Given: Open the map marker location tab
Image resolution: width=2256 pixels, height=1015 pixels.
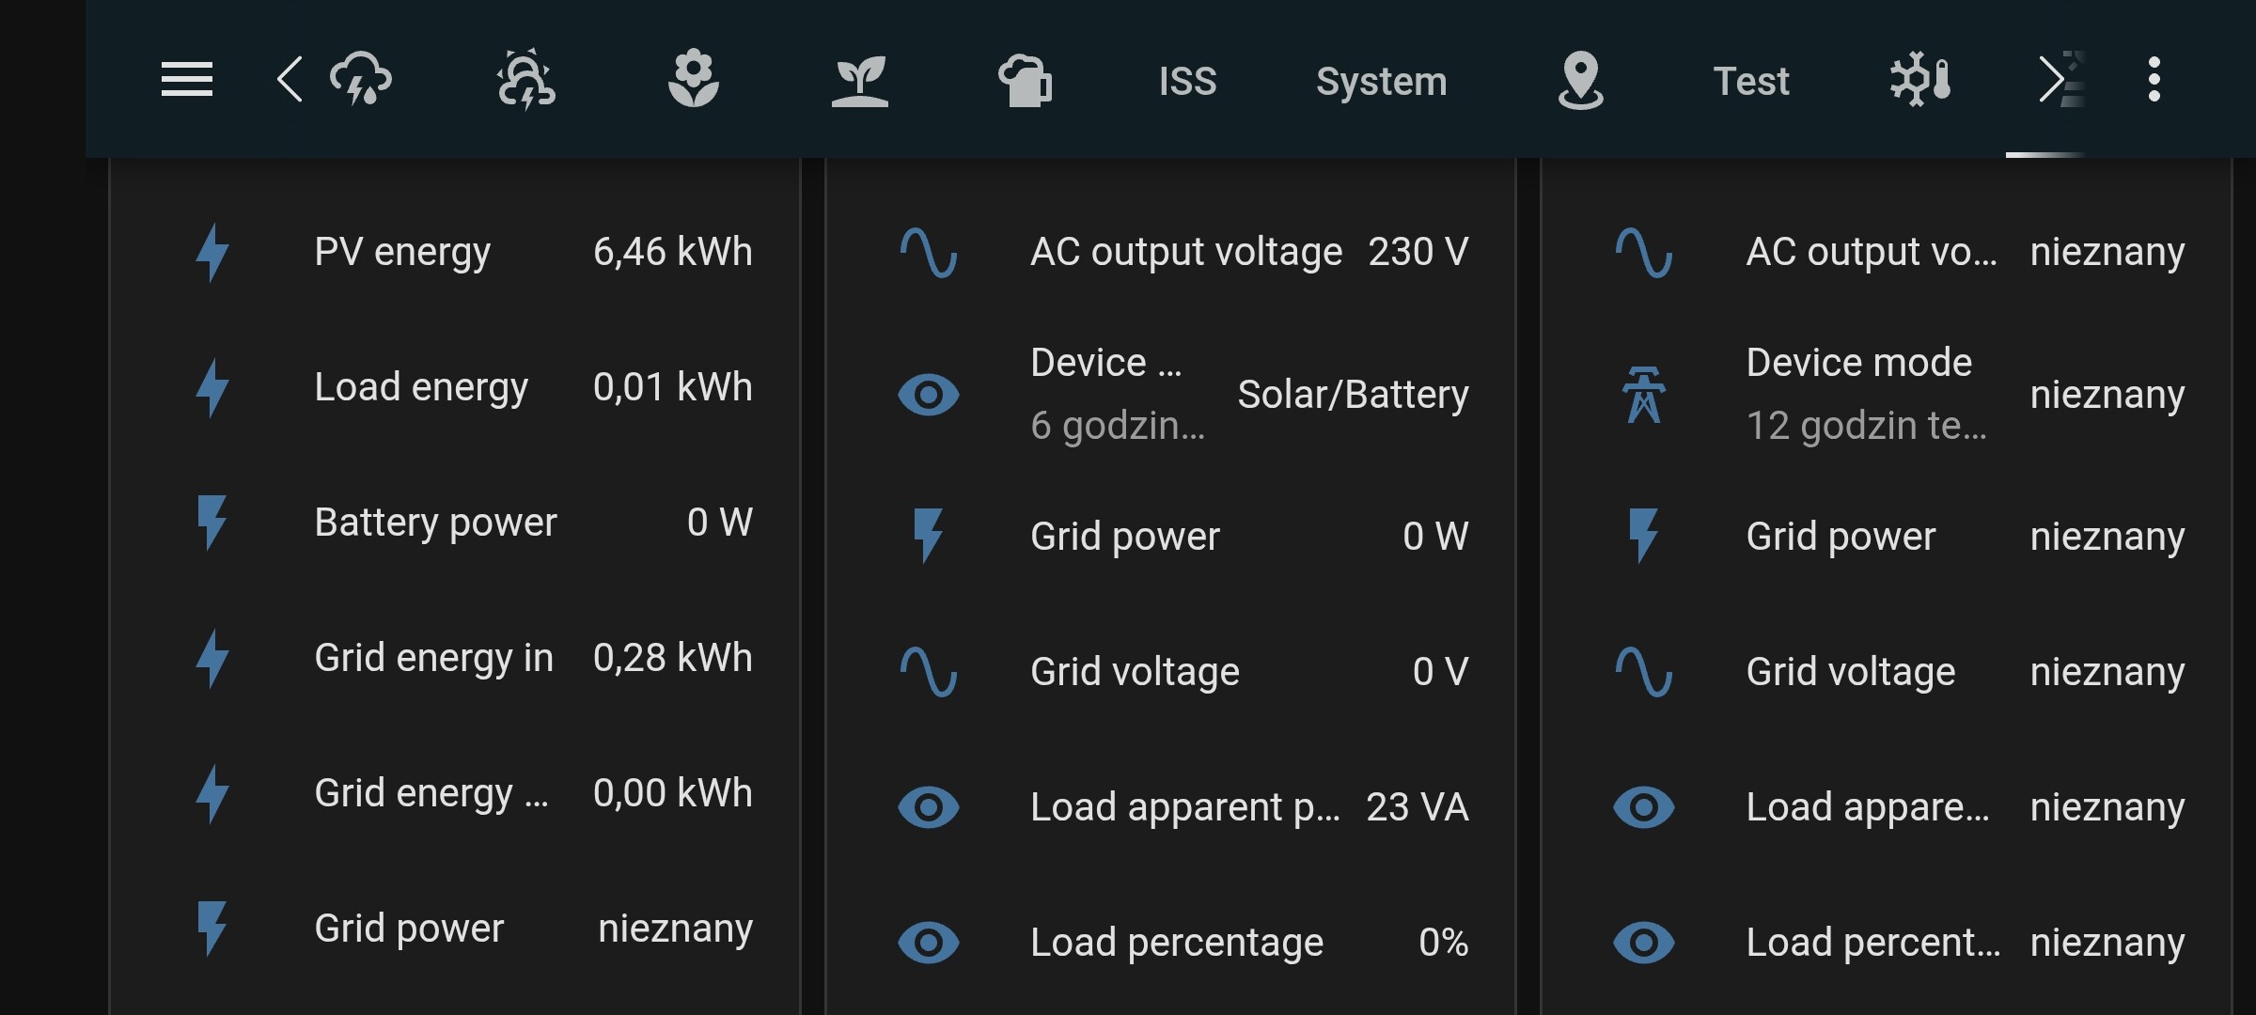Looking at the screenshot, I should pyautogui.click(x=1580, y=80).
